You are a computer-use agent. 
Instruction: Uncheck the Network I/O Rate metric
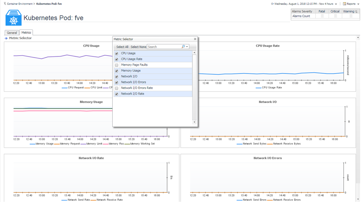[117, 94]
